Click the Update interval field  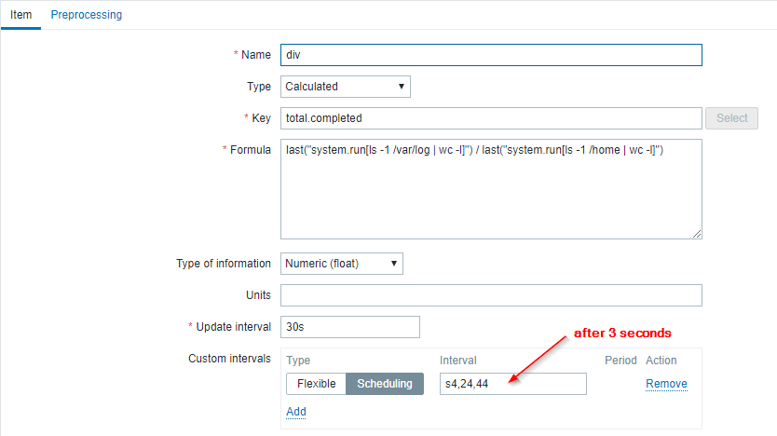click(349, 327)
